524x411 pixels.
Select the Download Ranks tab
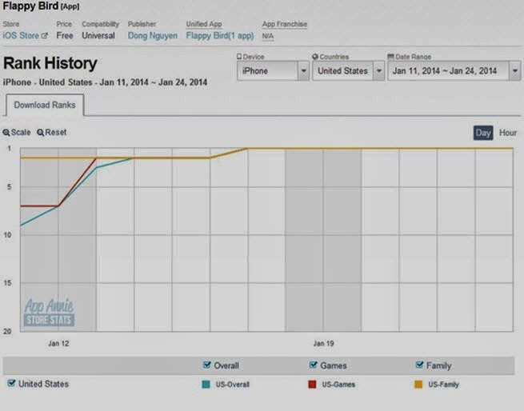(x=45, y=105)
